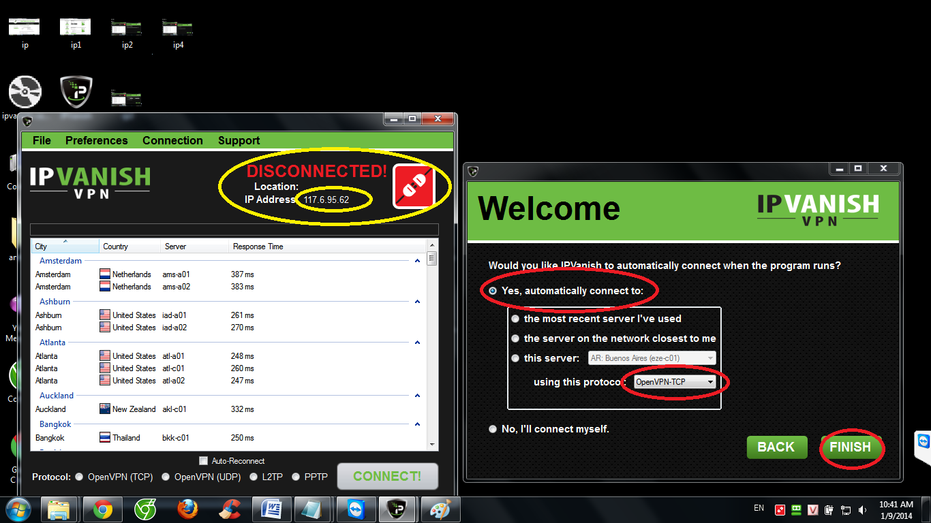The height and width of the screenshot is (523, 931).
Task: Open the Windows Start menu
Action: 18,509
